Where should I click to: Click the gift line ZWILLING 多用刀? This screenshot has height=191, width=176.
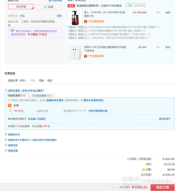108,38
